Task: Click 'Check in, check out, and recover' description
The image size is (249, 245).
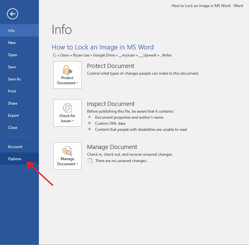Action: coord(130,154)
